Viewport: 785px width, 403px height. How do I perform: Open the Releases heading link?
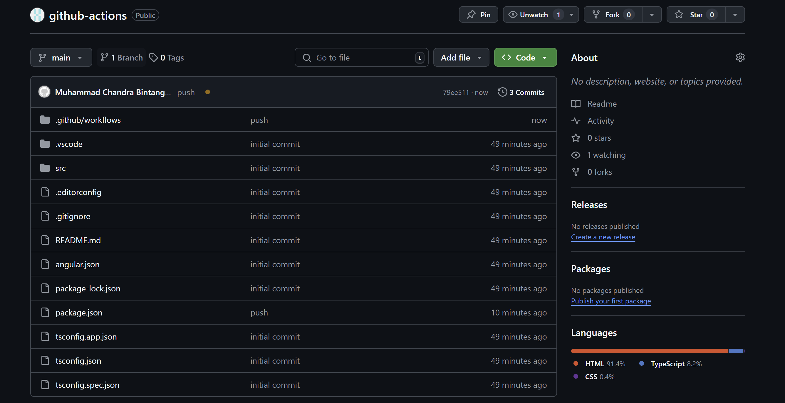click(x=589, y=204)
